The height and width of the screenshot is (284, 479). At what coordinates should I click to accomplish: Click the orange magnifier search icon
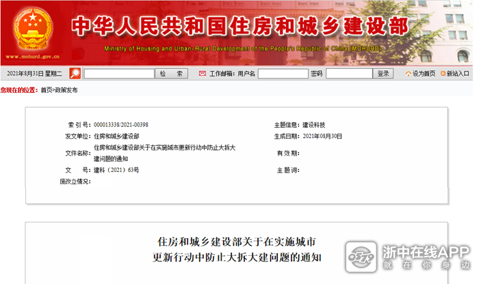click(75, 74)
